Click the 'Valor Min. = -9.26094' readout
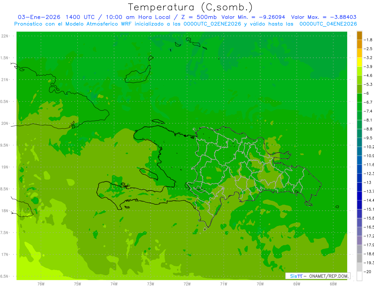 pyautogui.click(x=253, y=17)
